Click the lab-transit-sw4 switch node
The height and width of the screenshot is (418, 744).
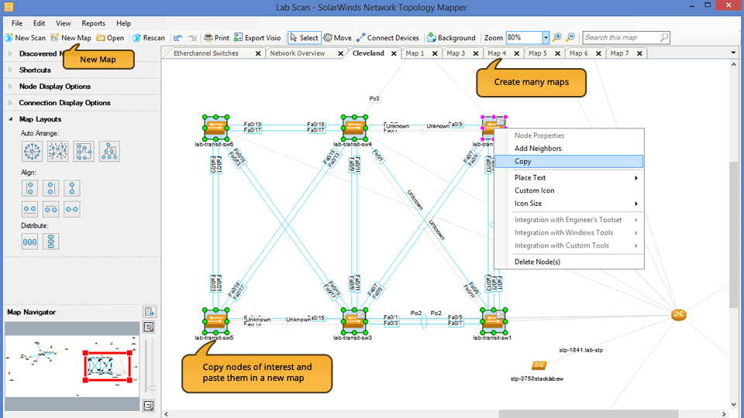(354, 128)
